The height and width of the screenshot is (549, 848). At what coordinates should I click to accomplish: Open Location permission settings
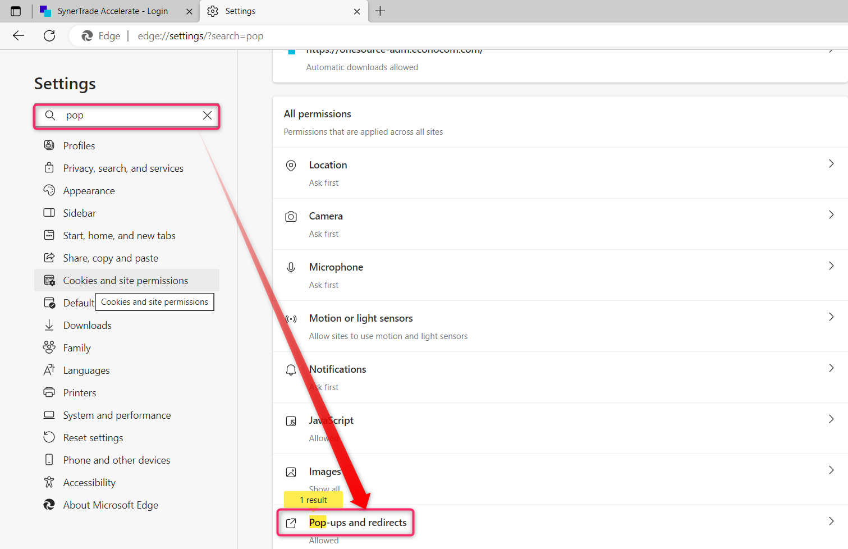click(560, 173)
